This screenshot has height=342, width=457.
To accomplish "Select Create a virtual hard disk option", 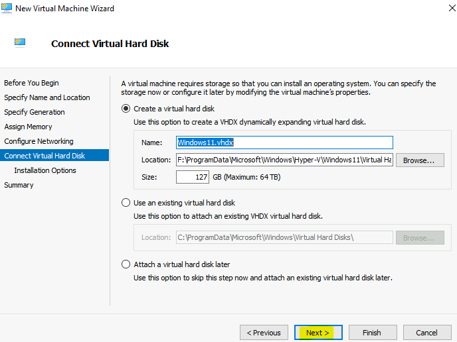I will coord(126,109).
